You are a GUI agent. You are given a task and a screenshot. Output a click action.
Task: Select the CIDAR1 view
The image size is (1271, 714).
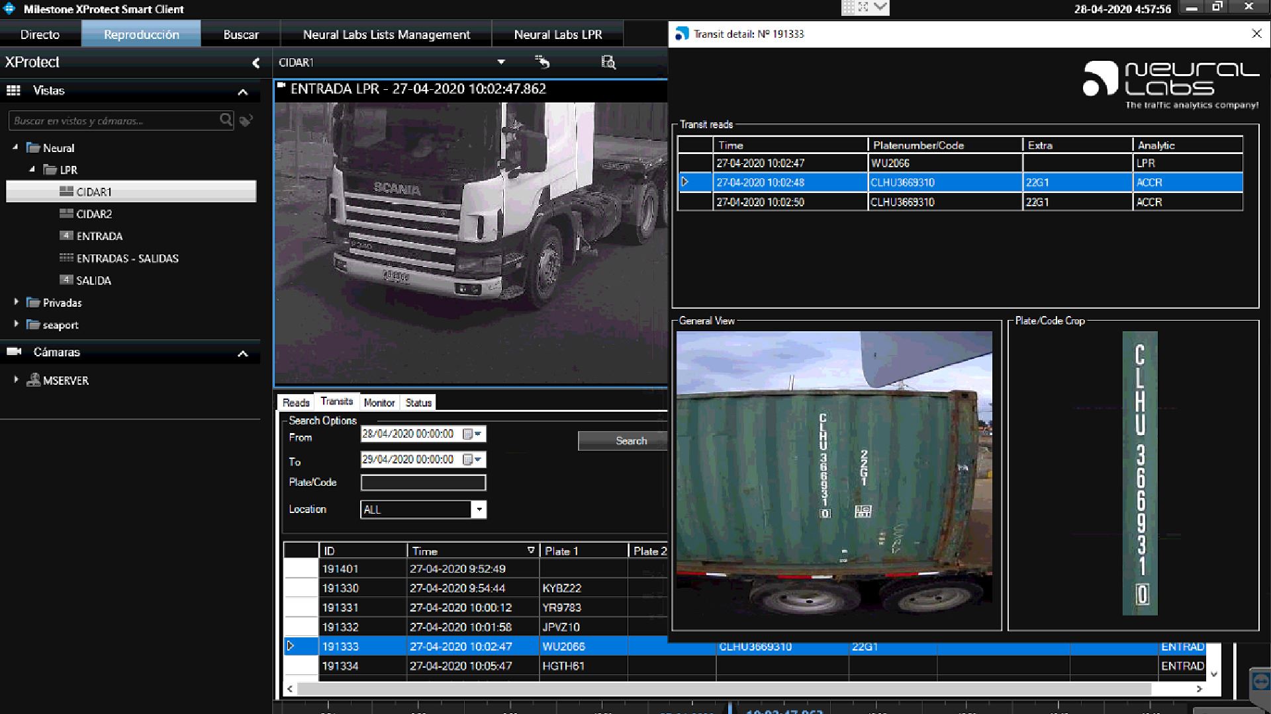click(131, 192)
